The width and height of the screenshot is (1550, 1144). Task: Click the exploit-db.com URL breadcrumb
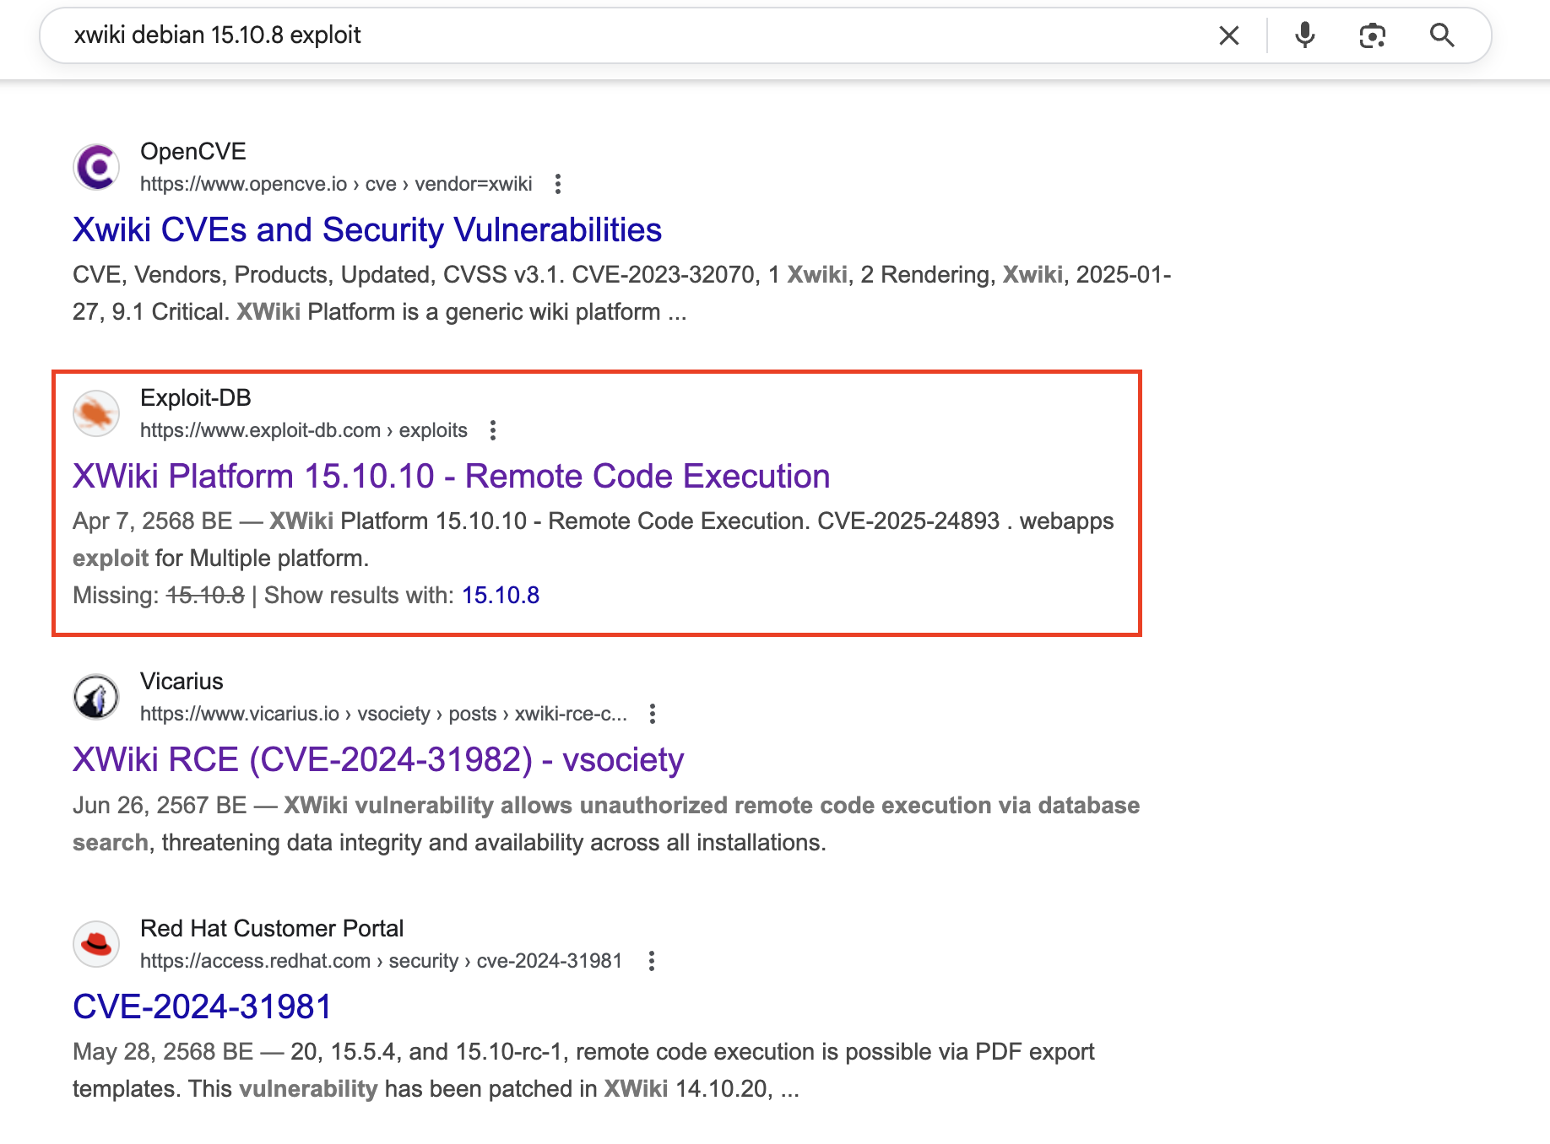303,430
